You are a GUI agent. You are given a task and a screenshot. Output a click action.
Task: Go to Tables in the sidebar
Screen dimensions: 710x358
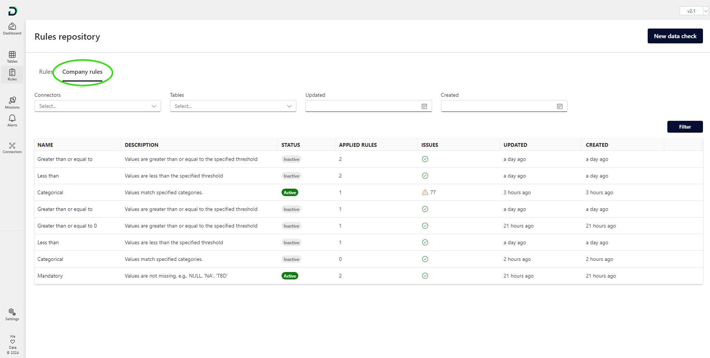point(12,57)
